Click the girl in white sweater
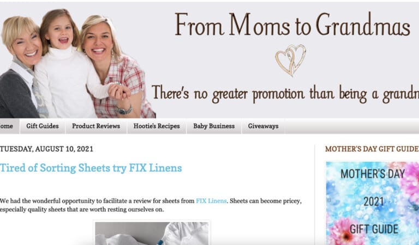The width and height of the screenshot is (419, 245). coord(63,66)
